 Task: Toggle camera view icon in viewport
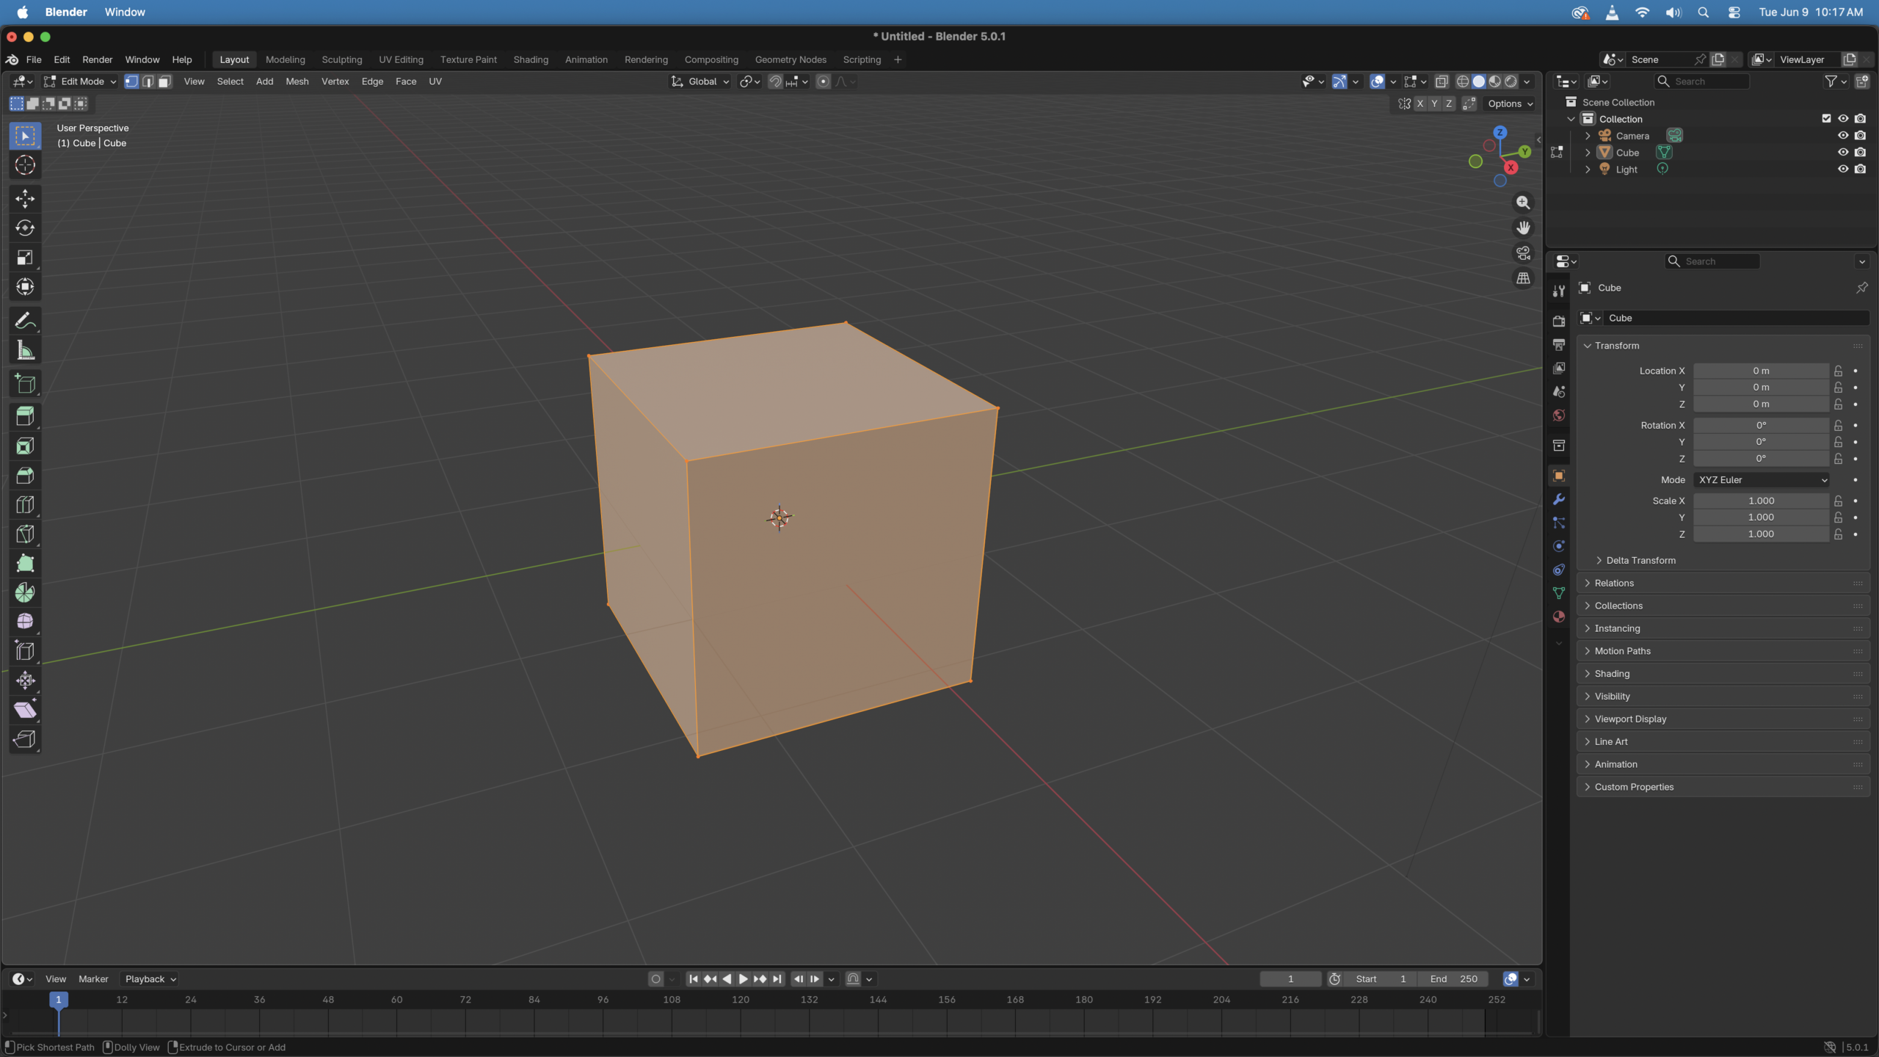[1523, 253]
